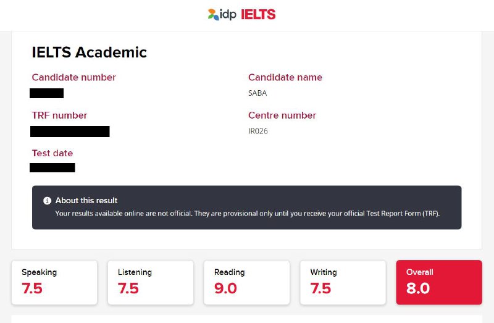The height and width of the screenshot is (323, 494).
Task: Click the info icon beside About this result
Action: [x=48, y=201]
